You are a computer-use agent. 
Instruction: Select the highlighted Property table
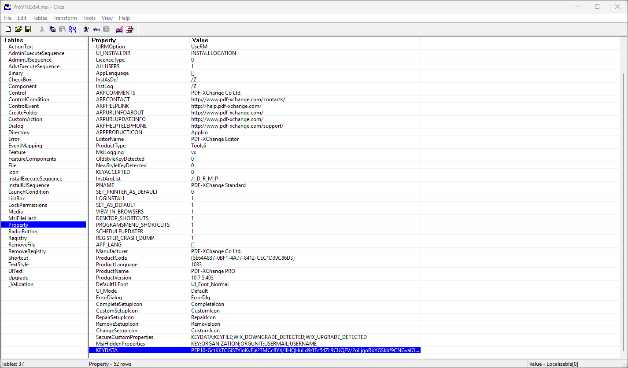point(44,225)
